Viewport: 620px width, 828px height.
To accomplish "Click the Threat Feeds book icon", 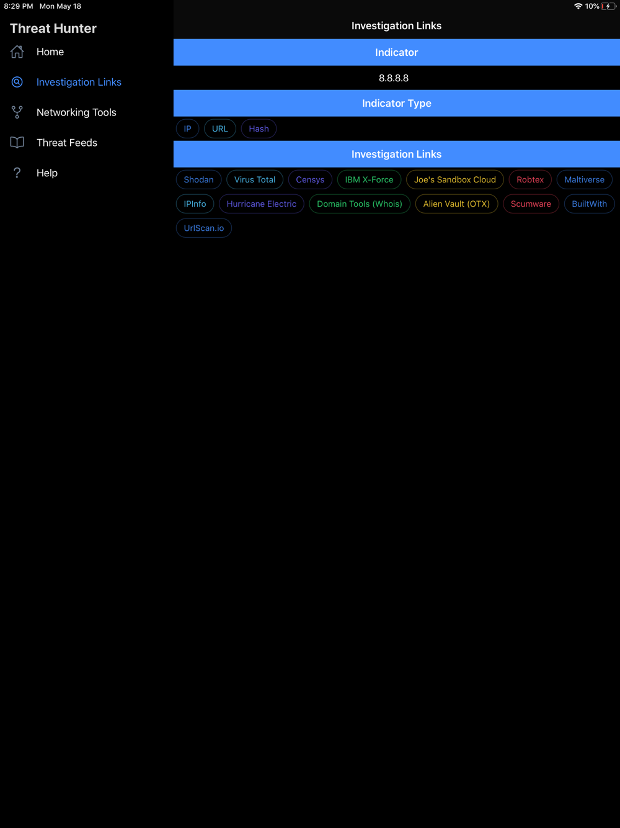I will pyautogui.click(x=17, y=143).
